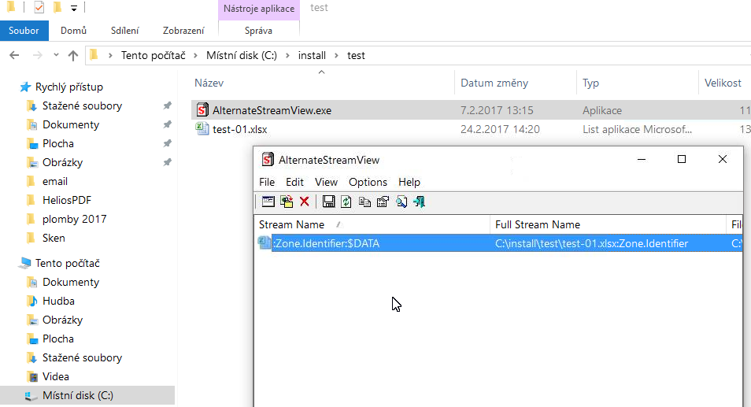The image size is (751, 407).
Task: Click the Soubor file button
Action: (x=24, y=31)
